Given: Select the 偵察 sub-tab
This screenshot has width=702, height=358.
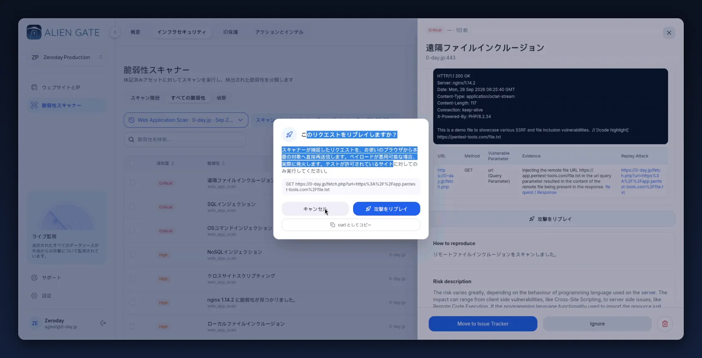Looking at the screenshot, I should click(x=221, y=98).
